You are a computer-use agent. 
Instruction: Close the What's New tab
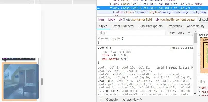tap(141, 99)
